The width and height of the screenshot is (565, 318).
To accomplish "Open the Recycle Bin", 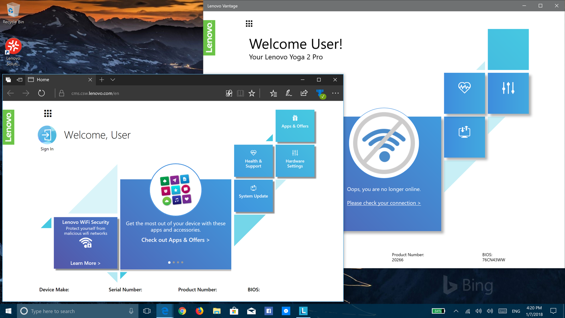I will (x=13, y=13).
